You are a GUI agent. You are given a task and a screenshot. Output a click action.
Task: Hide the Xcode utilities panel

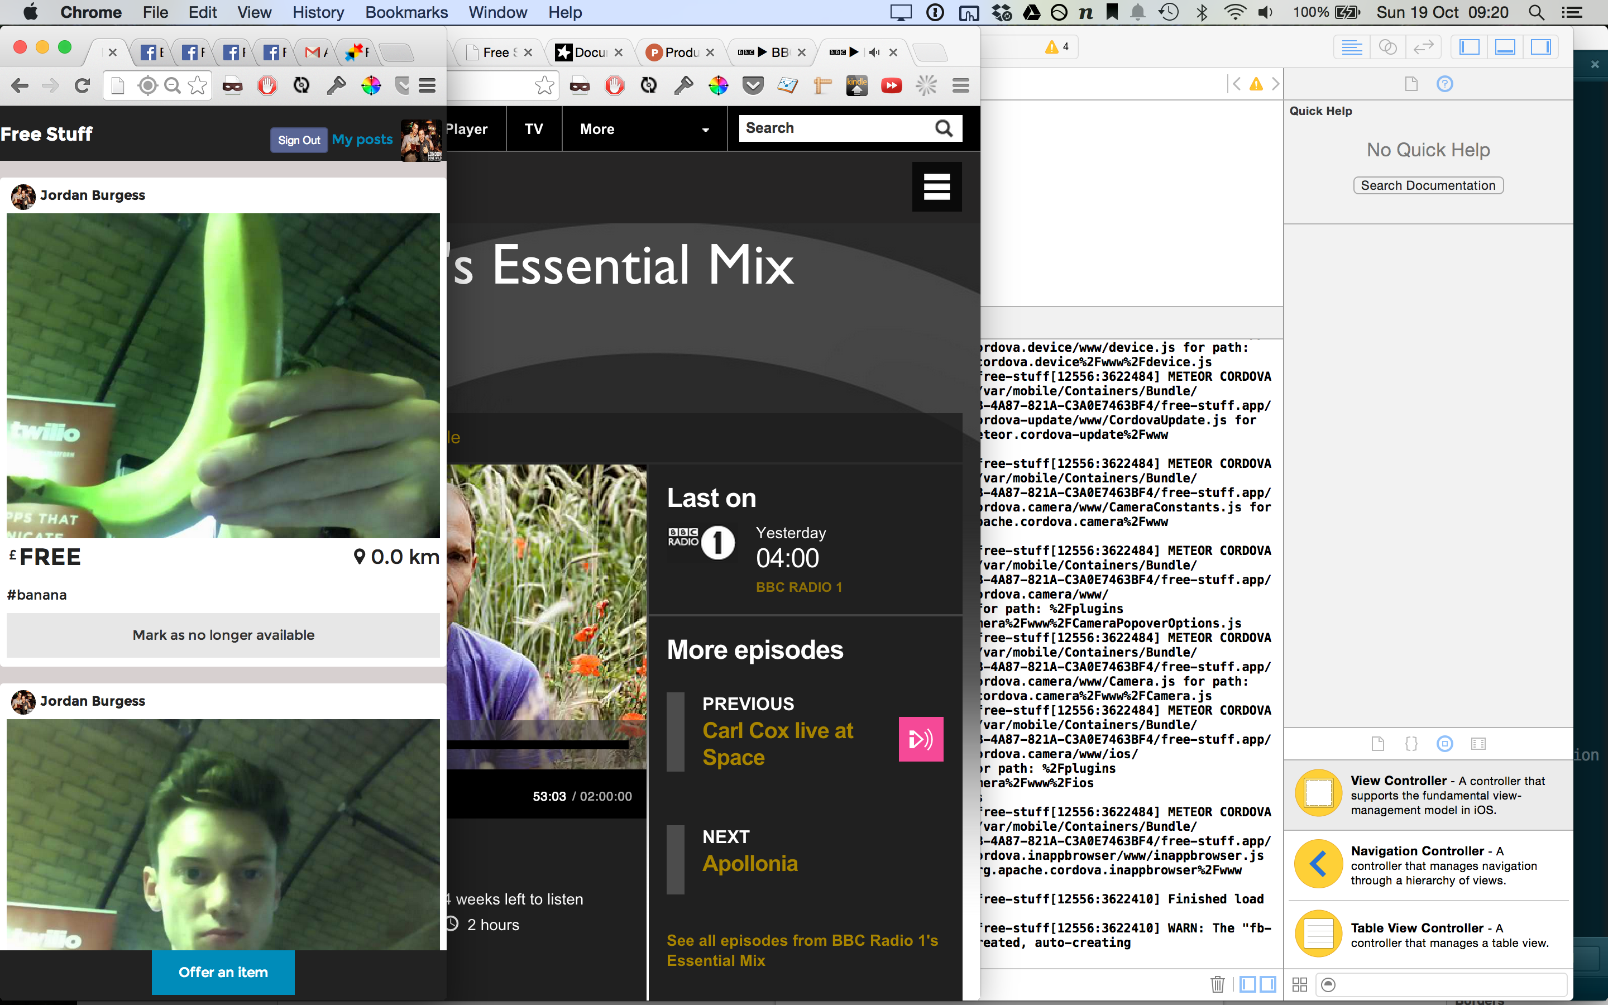tap(1540, 47)
